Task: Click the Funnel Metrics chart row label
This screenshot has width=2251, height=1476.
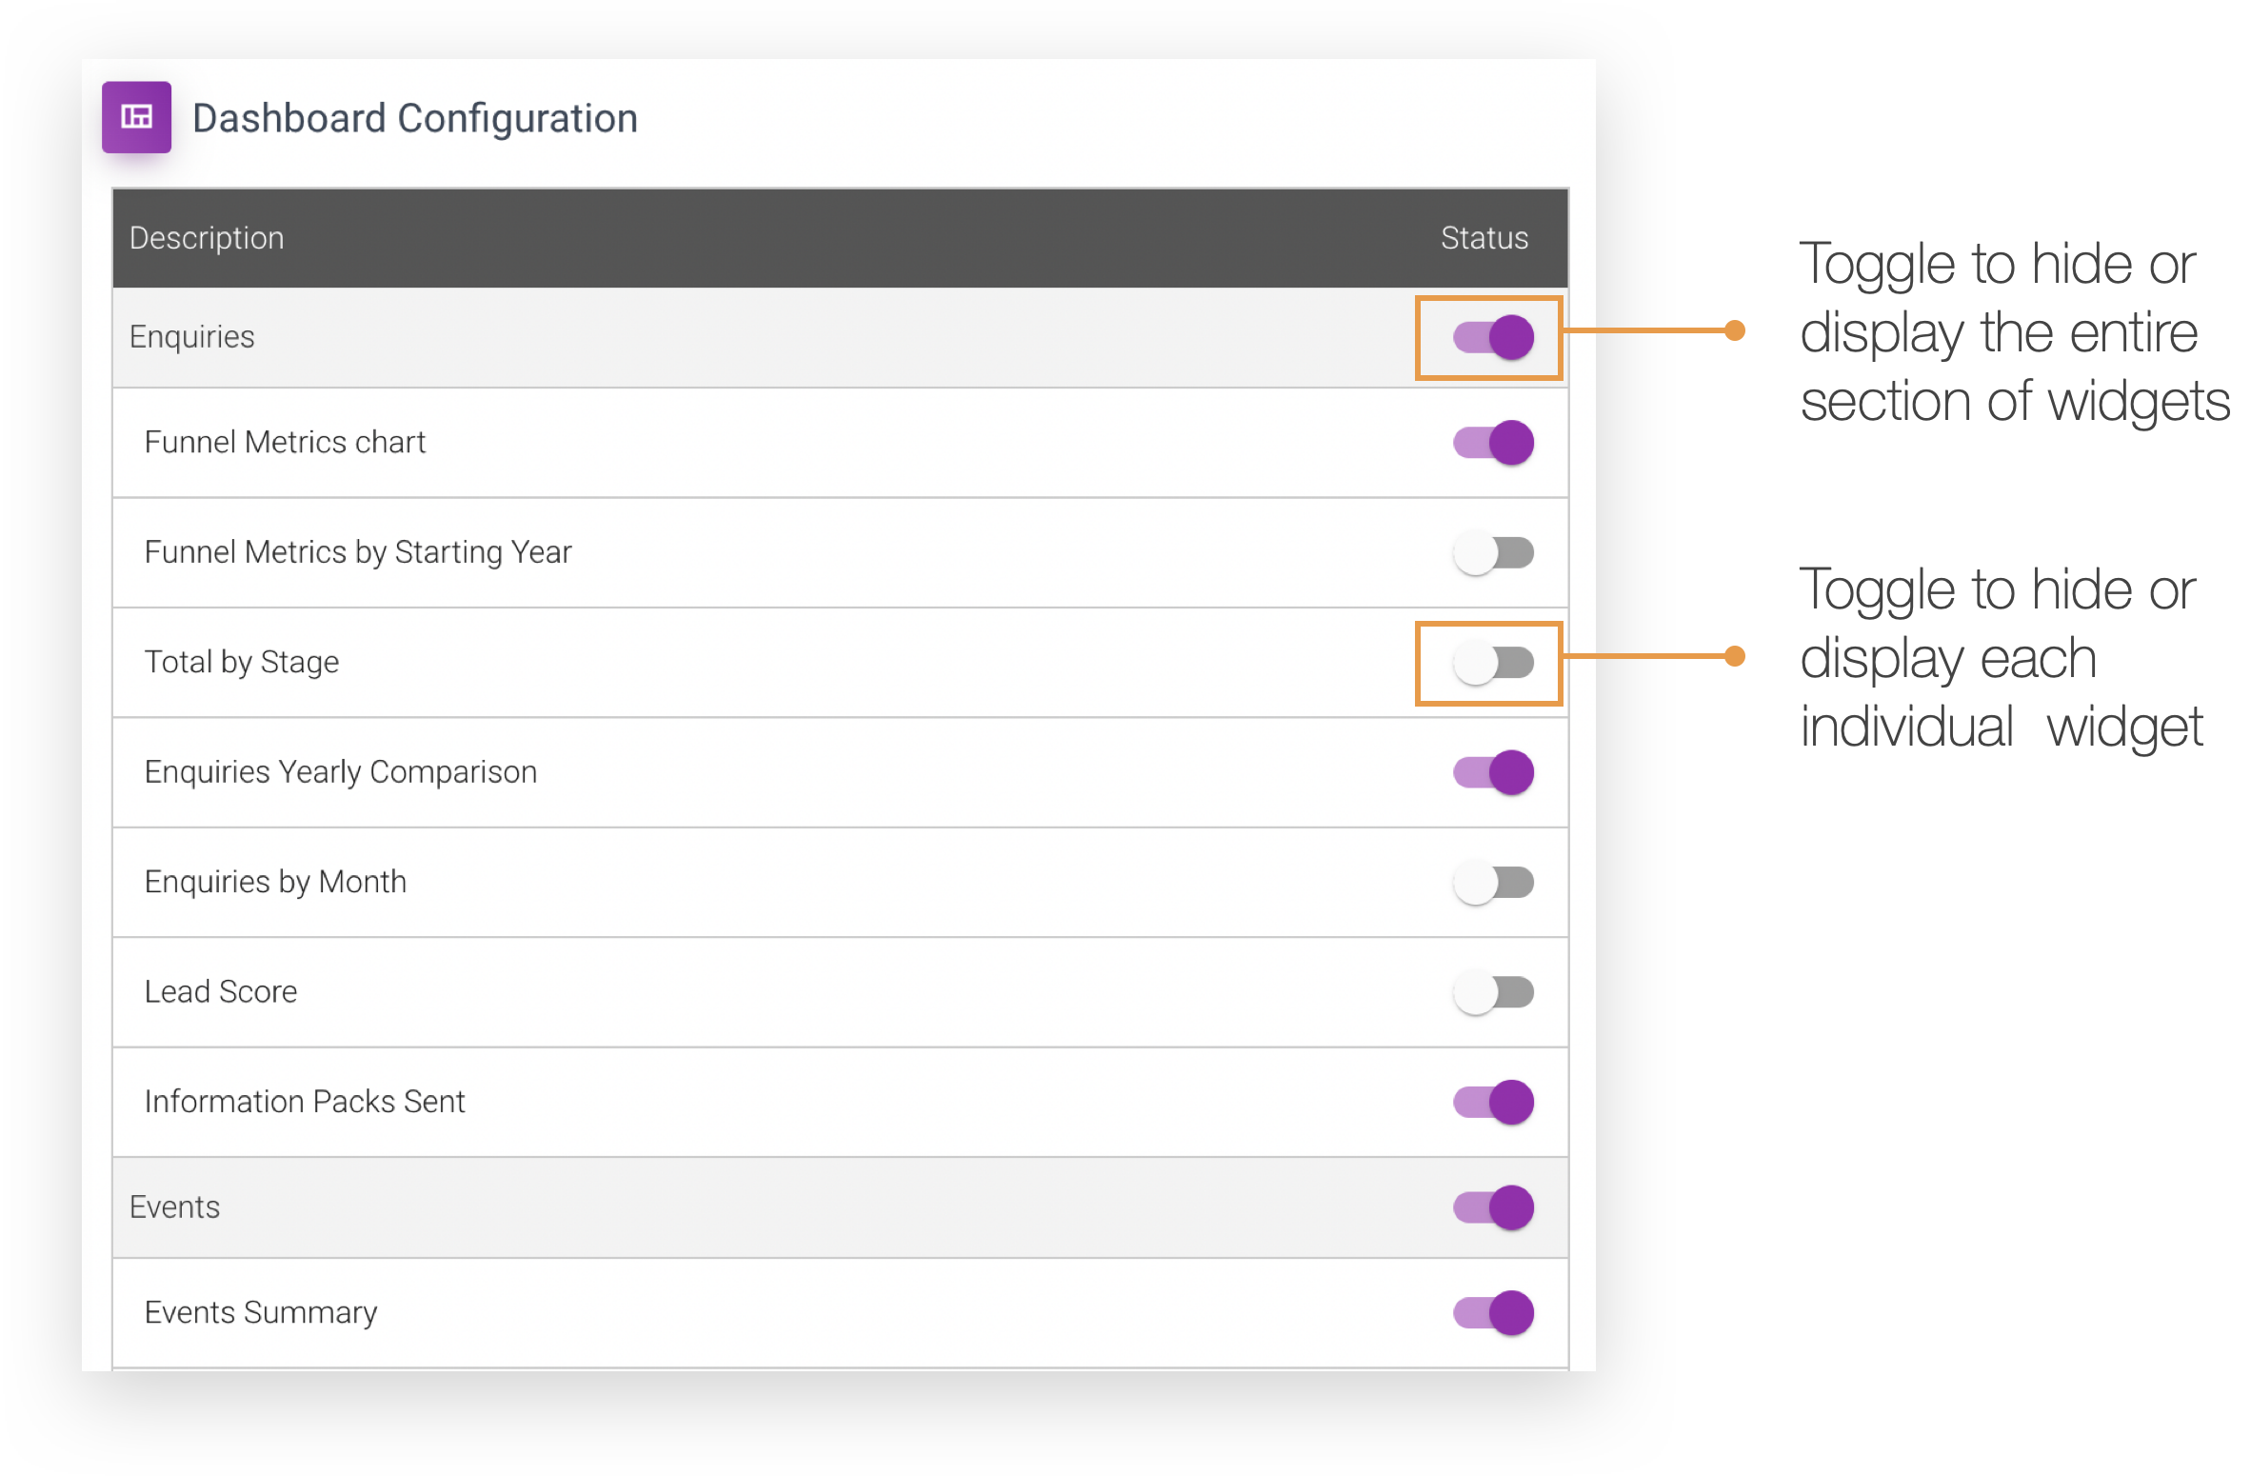Action: (285, 442)
